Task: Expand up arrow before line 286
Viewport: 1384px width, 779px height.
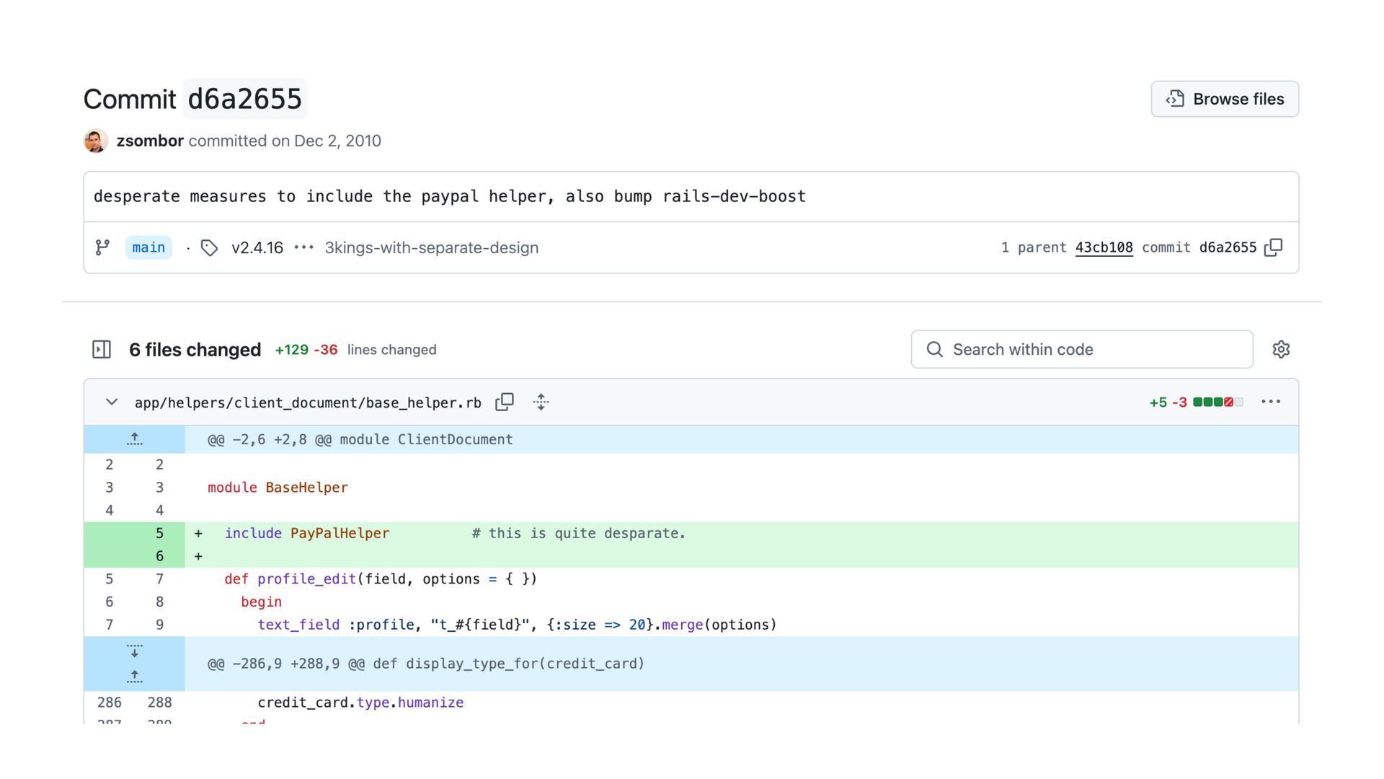Action: pos(135,677)
